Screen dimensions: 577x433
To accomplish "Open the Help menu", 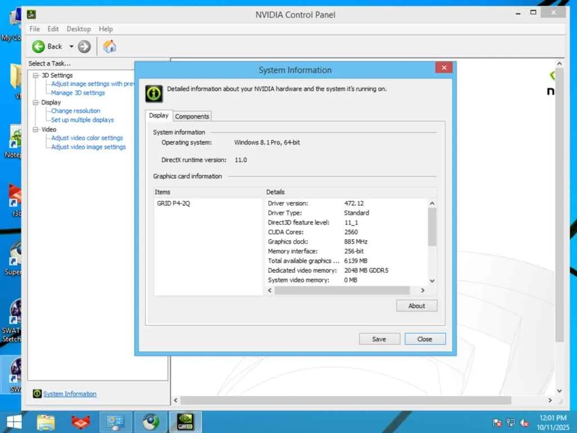I will tap(105, 29).
